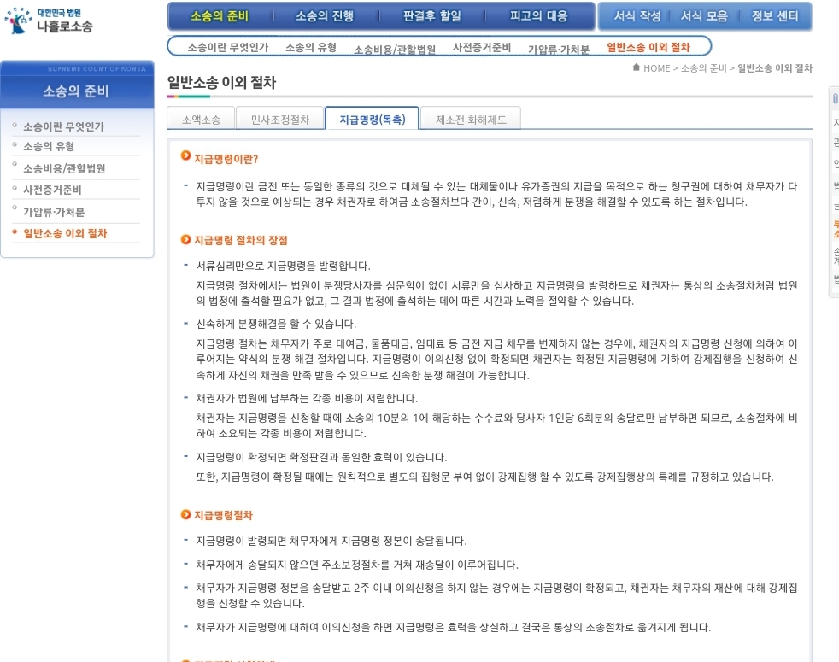Go to 소송의 유형 in the submenu bar
This screenshot has height=662, width=839.
coord(311,47)
